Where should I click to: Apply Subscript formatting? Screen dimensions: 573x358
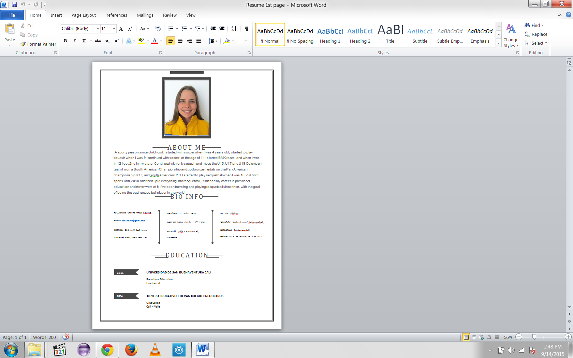coord(107,41)
